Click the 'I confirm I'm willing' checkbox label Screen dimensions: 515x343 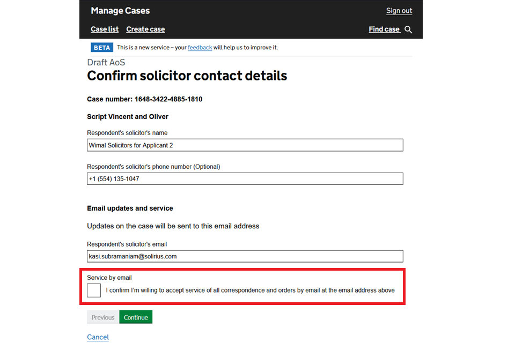(x=250, y=290)
